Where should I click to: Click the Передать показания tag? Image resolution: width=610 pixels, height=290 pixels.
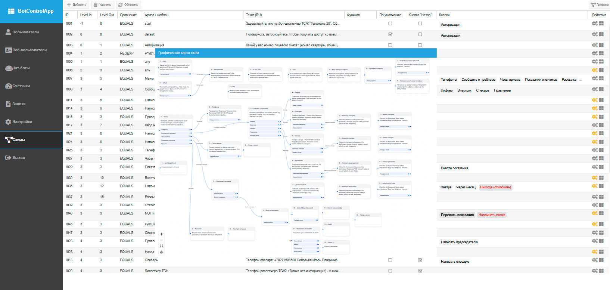(457, 215)
